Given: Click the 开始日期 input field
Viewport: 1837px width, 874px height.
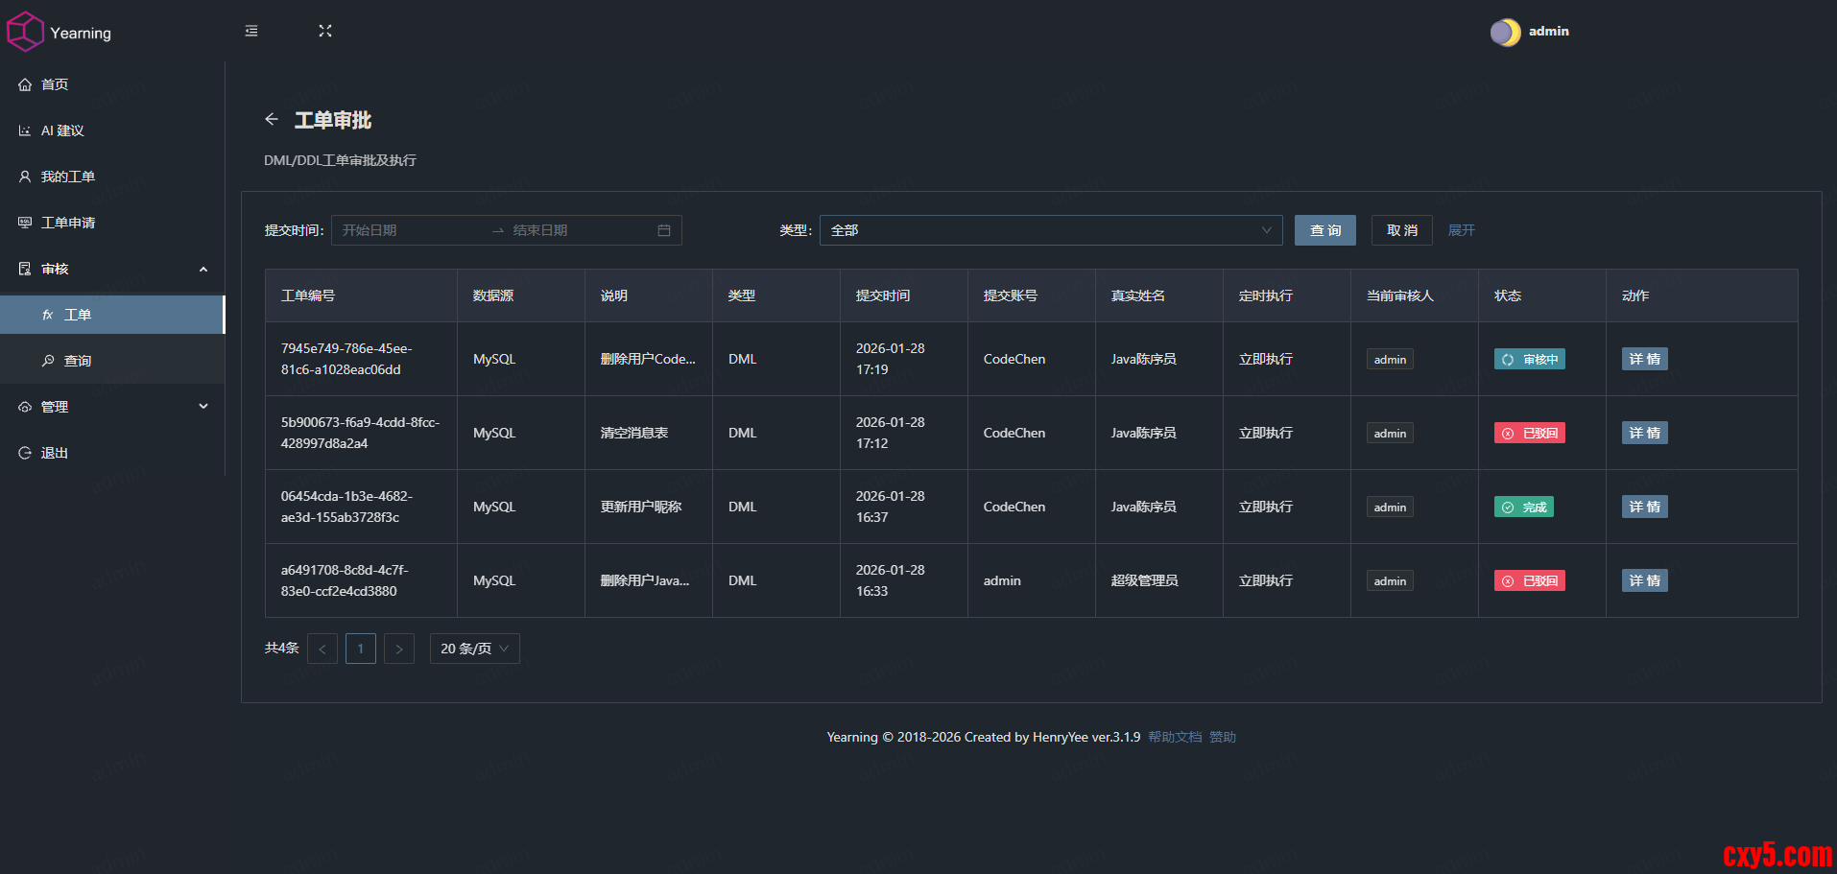Looking at the screenshot, I should pos(408,230).
